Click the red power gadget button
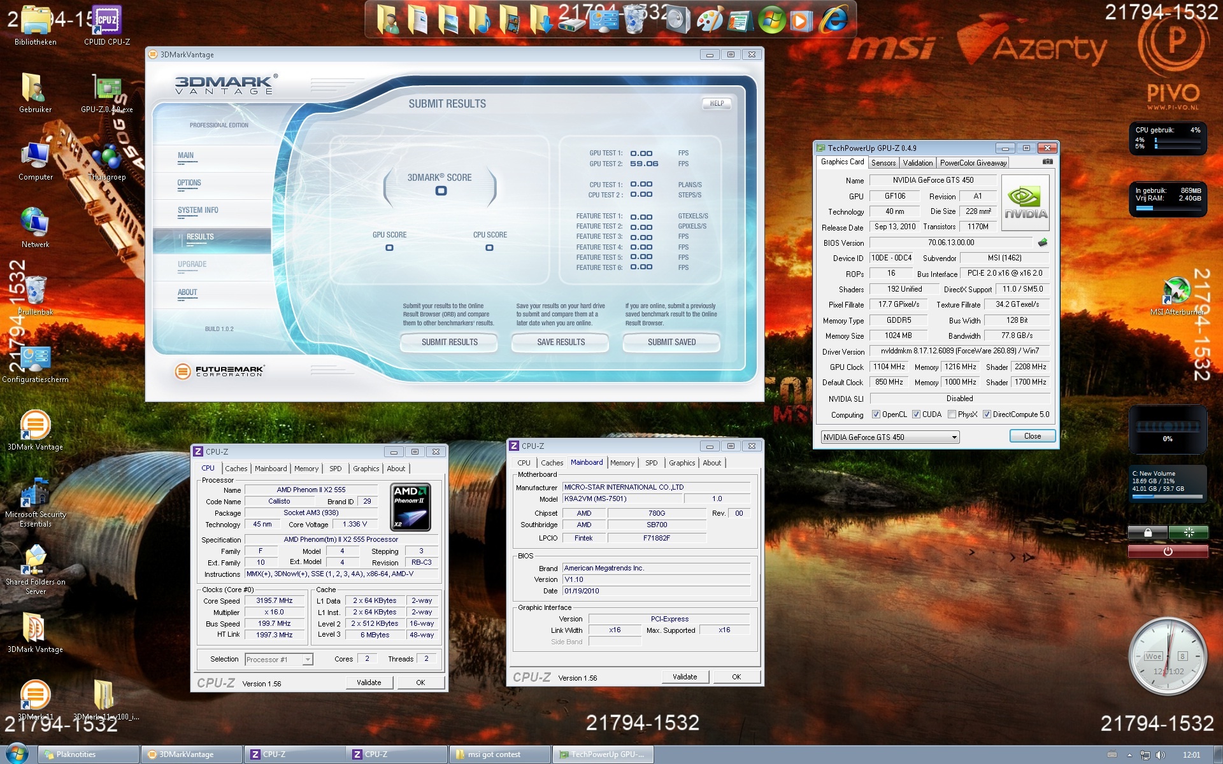Viewport: 1223px width, 764px height. pyautogui.click(x=1168, y=551)
